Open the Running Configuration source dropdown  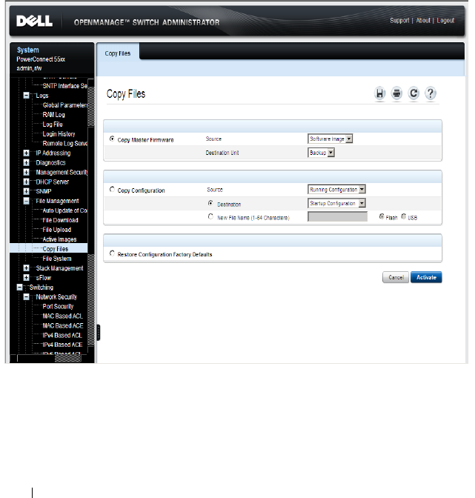(x=336, y=190)
